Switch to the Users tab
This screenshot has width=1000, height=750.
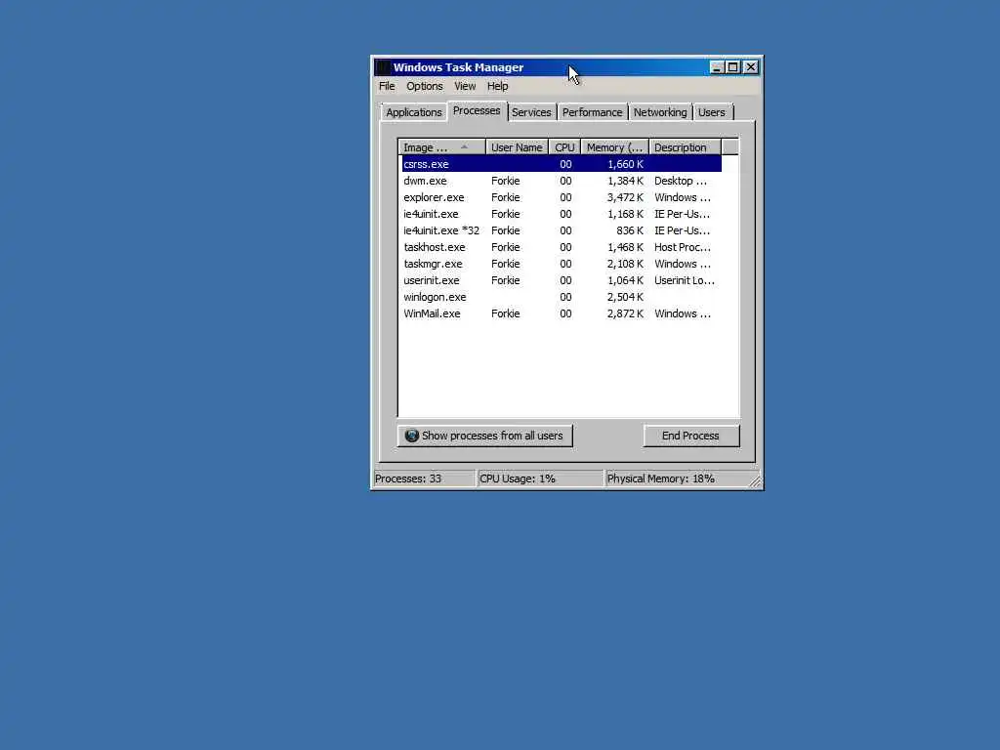[712, 112]
